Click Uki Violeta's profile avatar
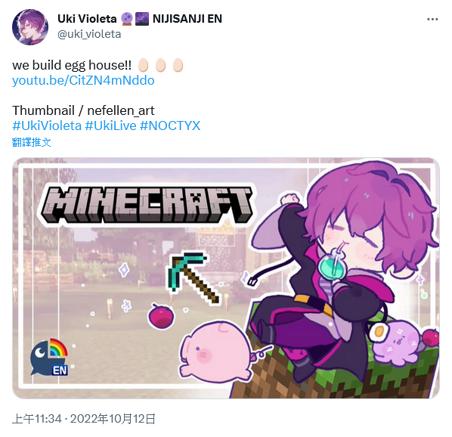The width and height of the screenshot is (452, 437). (x=30, y=27)
